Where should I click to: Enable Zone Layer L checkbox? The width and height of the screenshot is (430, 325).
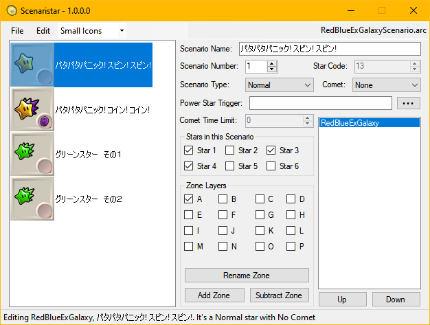(x=291, y=231)
